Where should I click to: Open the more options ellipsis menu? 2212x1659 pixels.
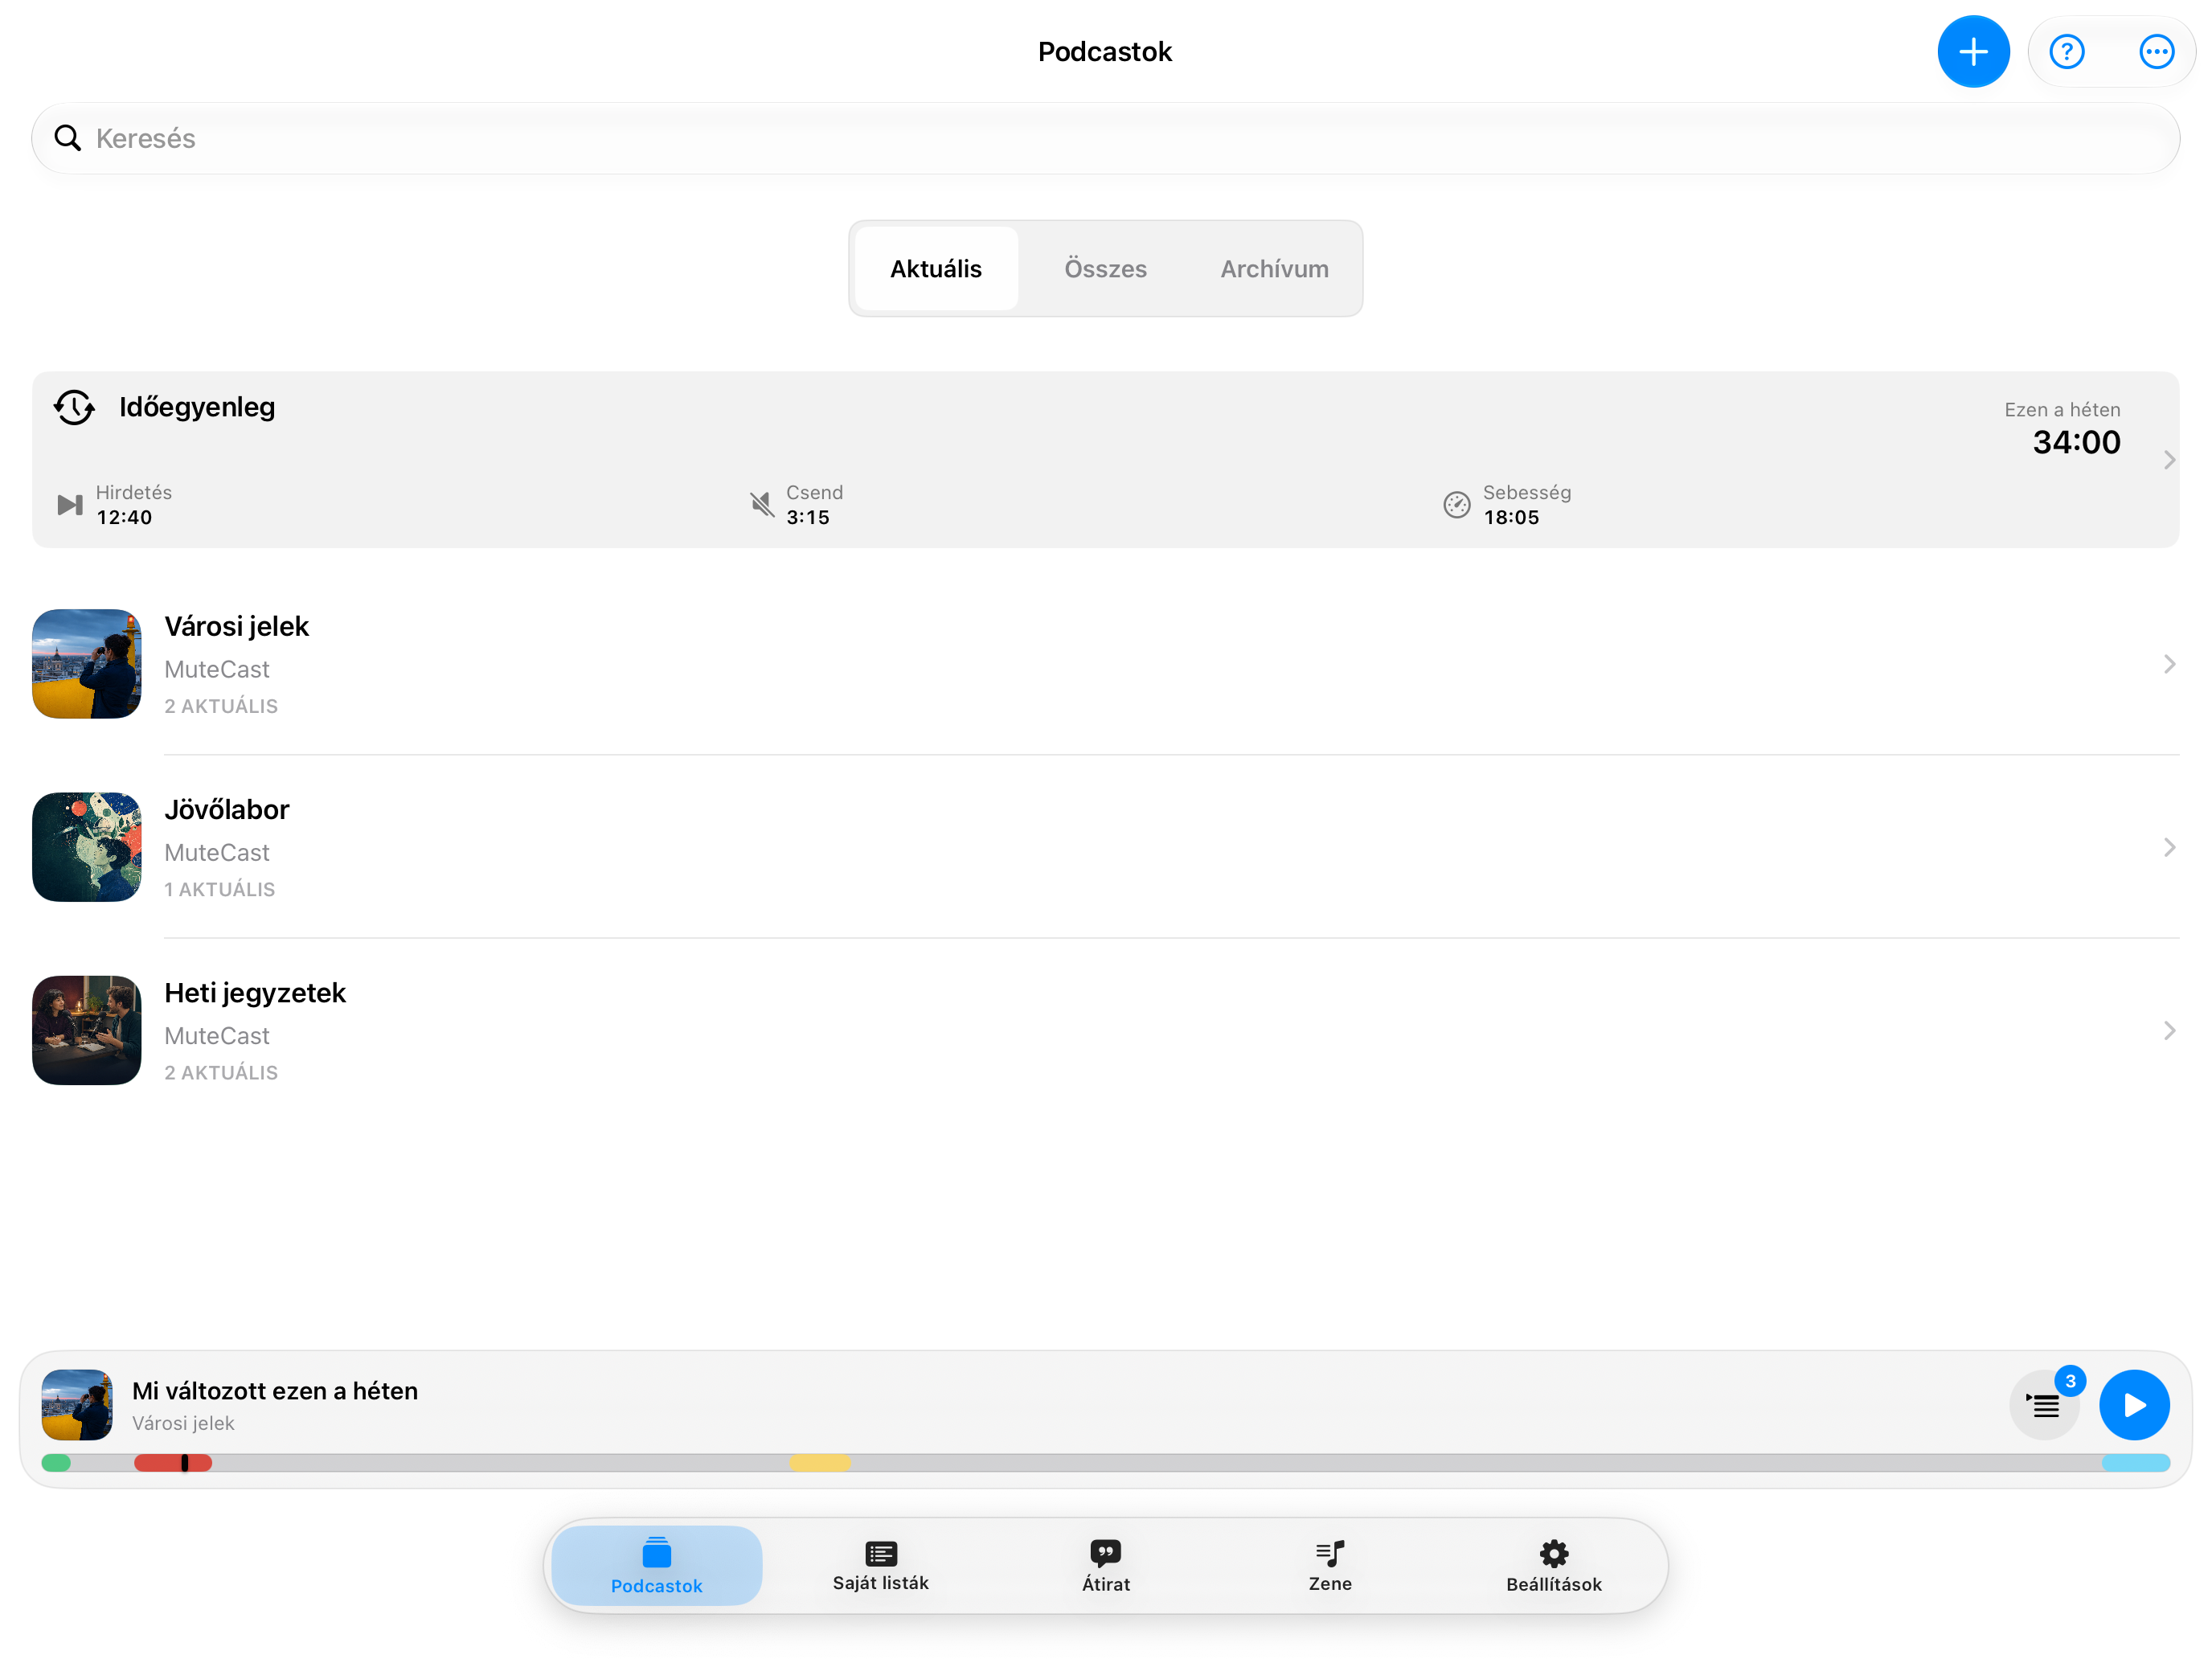coord(2156,52)
